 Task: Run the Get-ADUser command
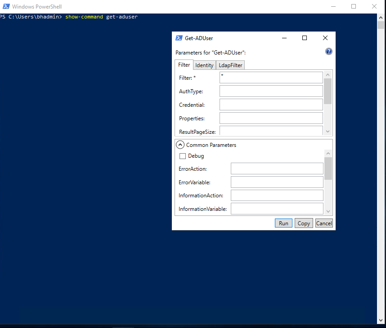(x=283, y=223)
